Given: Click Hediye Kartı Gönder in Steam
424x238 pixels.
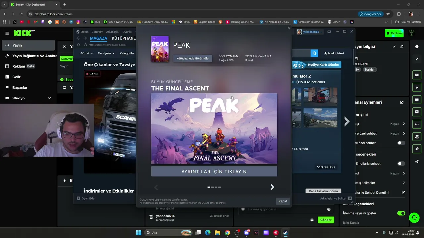Looking at the screenshot, I should pos(316,65).
